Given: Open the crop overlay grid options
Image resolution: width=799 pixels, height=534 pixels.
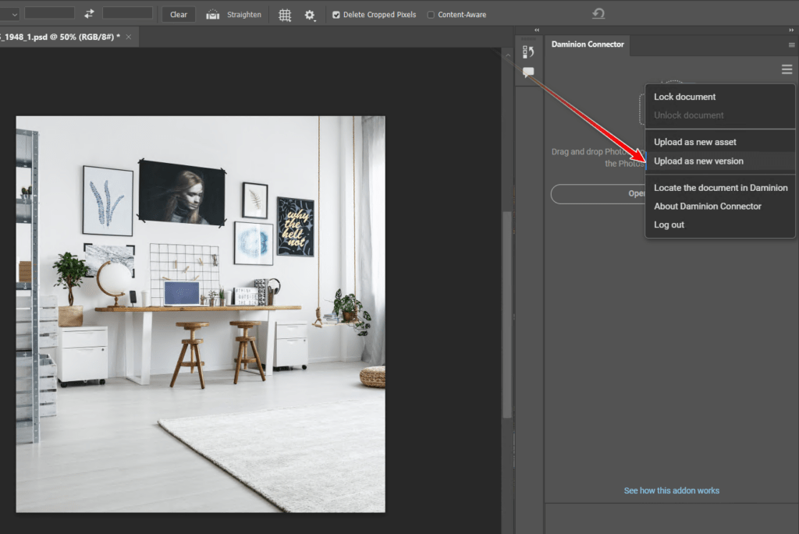Looking at the screenshot, I should click(x=285, y=15).
